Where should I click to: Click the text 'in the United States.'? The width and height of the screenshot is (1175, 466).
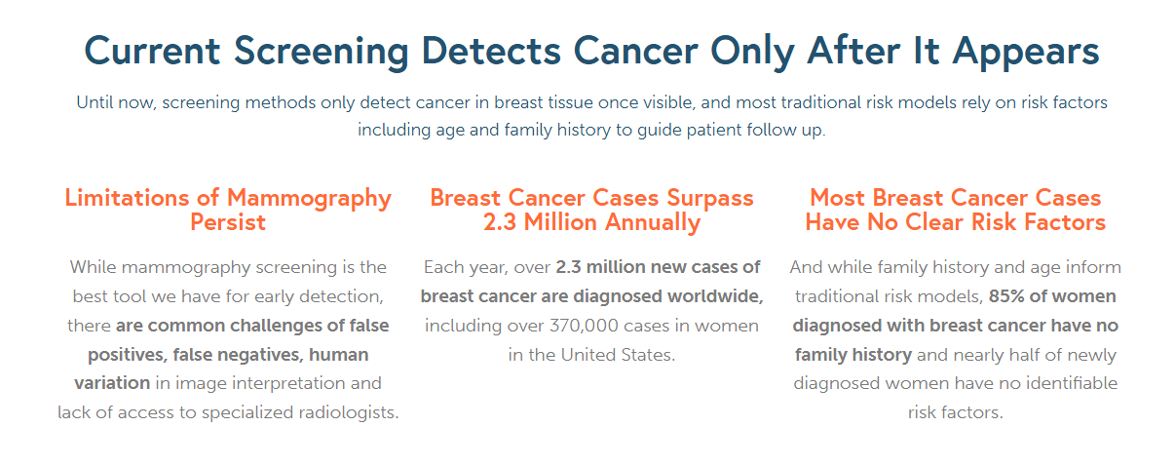coord(591,355)
